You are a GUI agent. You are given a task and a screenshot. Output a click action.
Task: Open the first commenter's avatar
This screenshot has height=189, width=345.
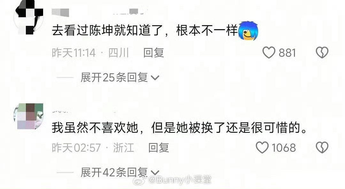(x=29, y=18)
